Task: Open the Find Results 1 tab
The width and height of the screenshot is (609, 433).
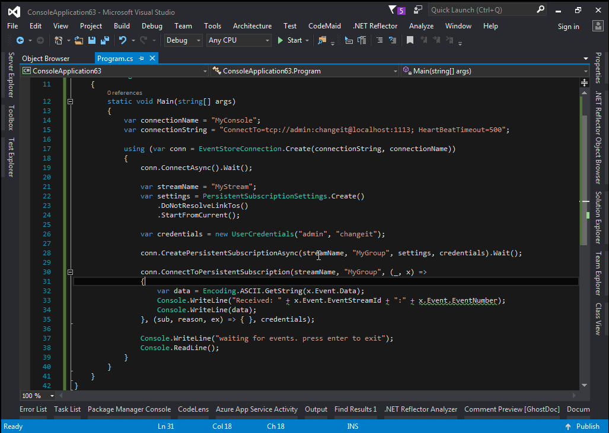Action: pos(355,409)
